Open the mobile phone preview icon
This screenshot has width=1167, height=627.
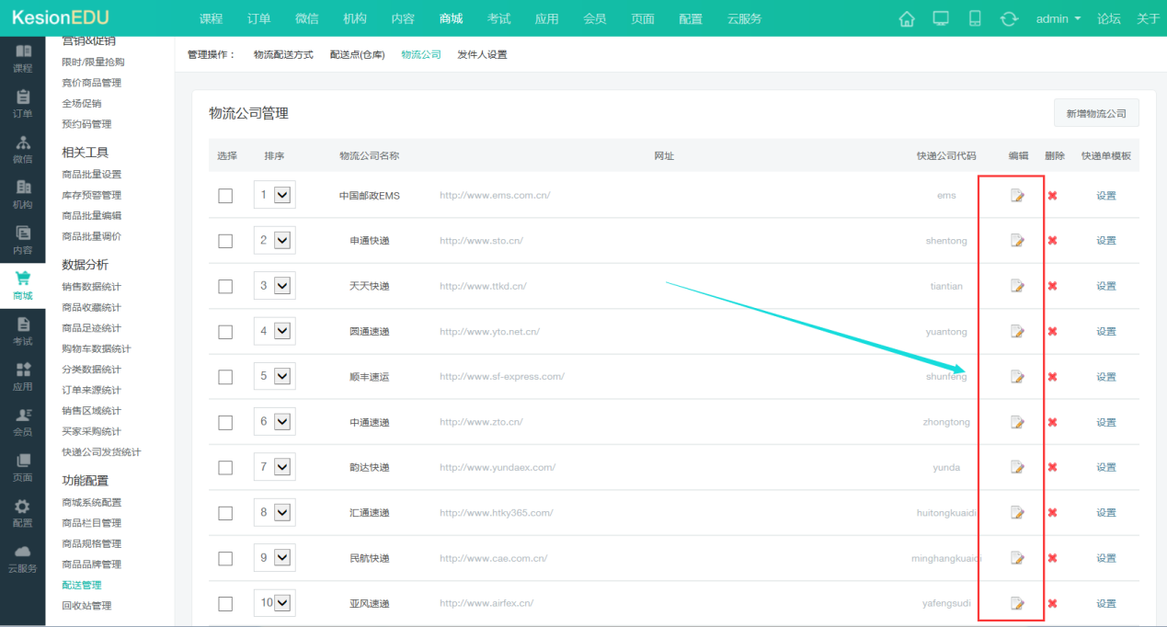tap(975, 18)
